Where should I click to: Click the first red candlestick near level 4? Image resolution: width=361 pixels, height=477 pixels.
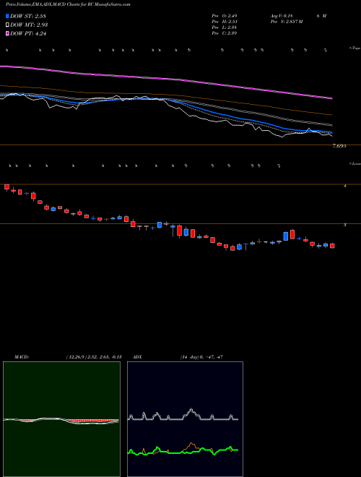point(6,186)
